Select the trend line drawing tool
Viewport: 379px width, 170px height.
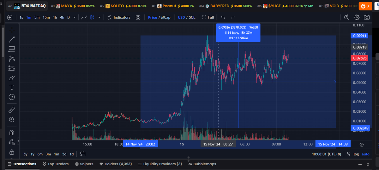click(x=12, y=39)
